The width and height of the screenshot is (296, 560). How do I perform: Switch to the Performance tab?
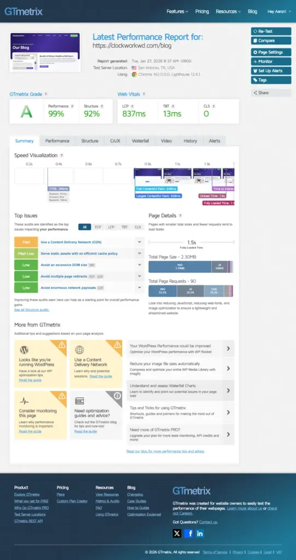point(57,141)
